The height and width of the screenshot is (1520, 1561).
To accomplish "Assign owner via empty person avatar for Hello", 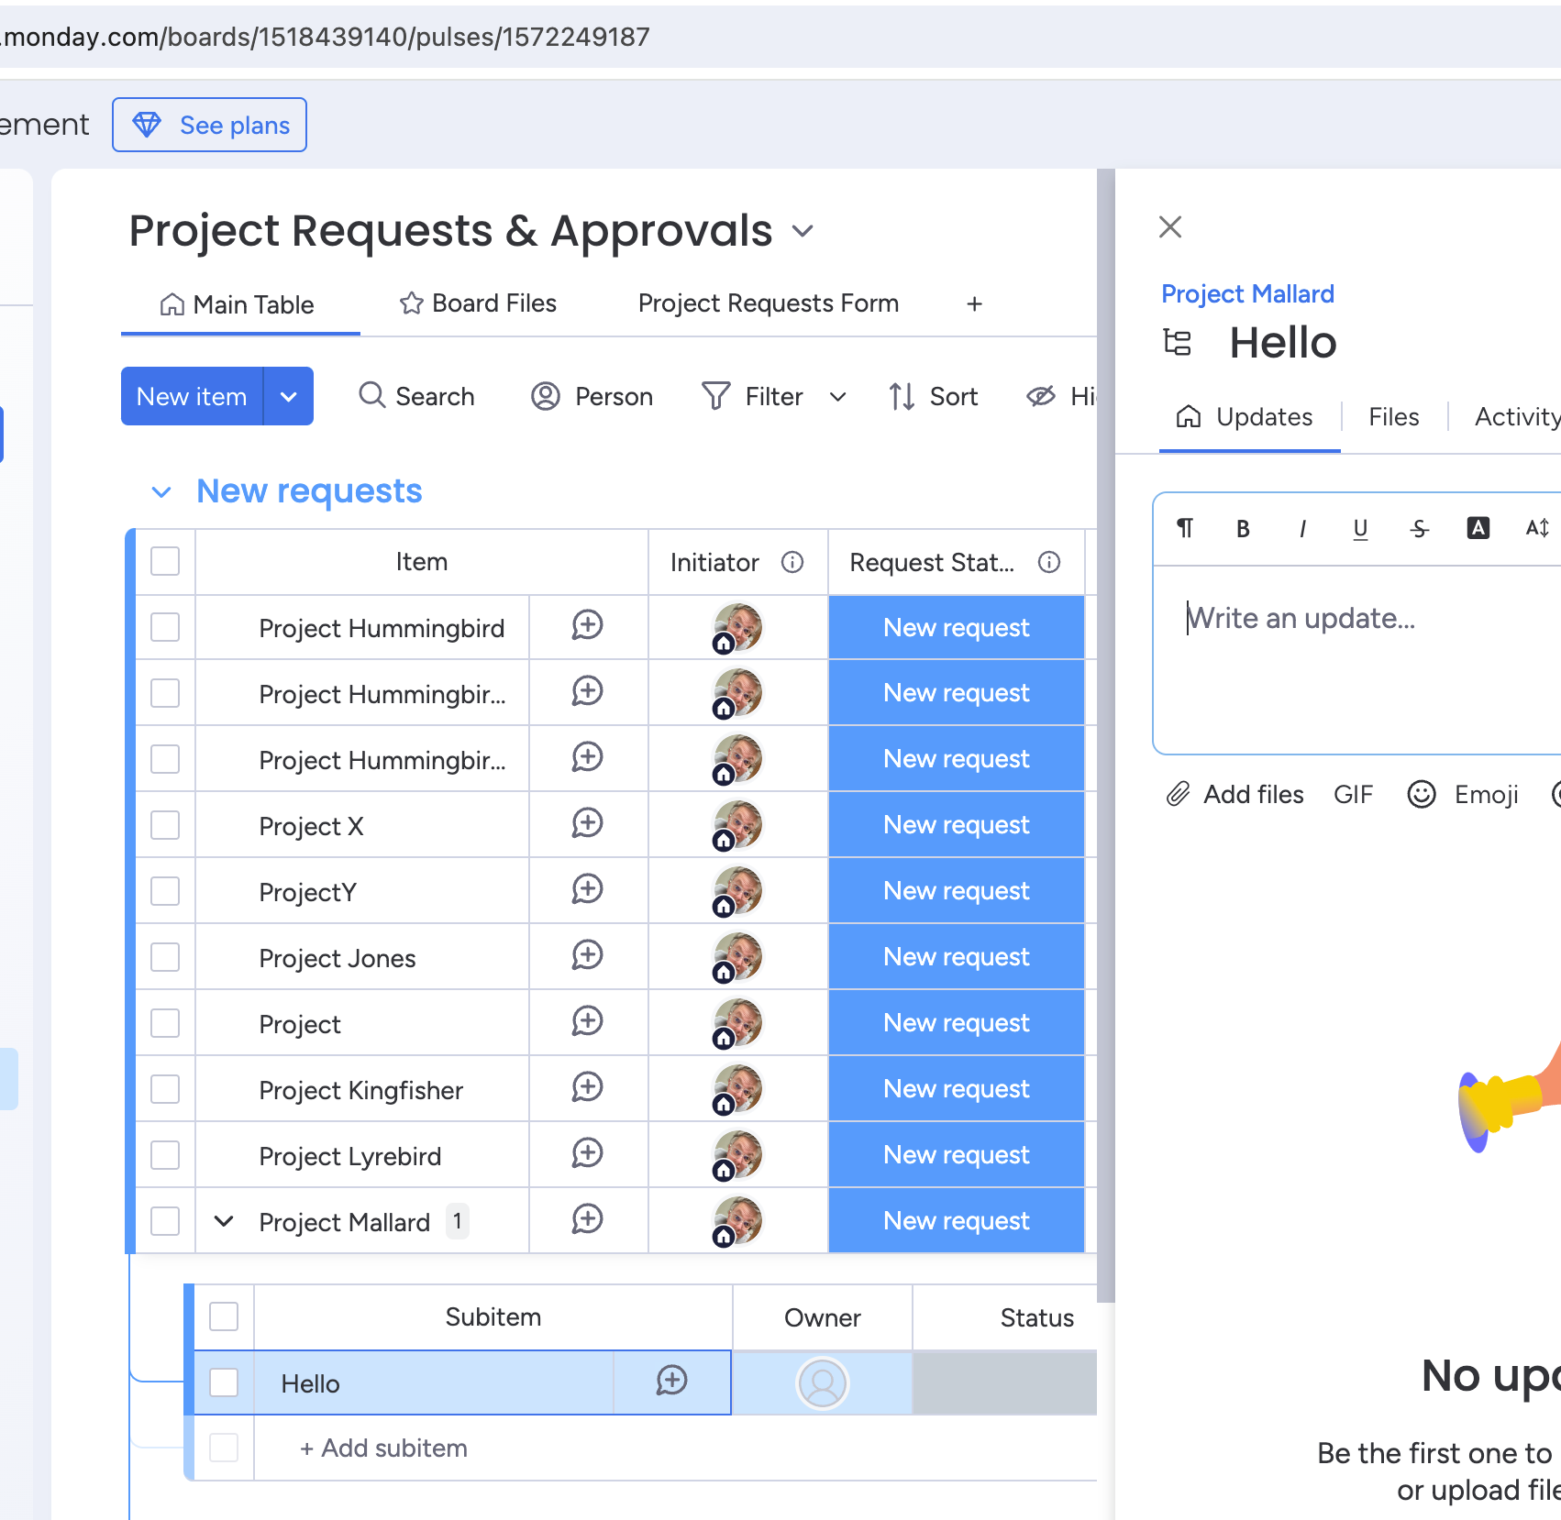I will point(823,1382).
